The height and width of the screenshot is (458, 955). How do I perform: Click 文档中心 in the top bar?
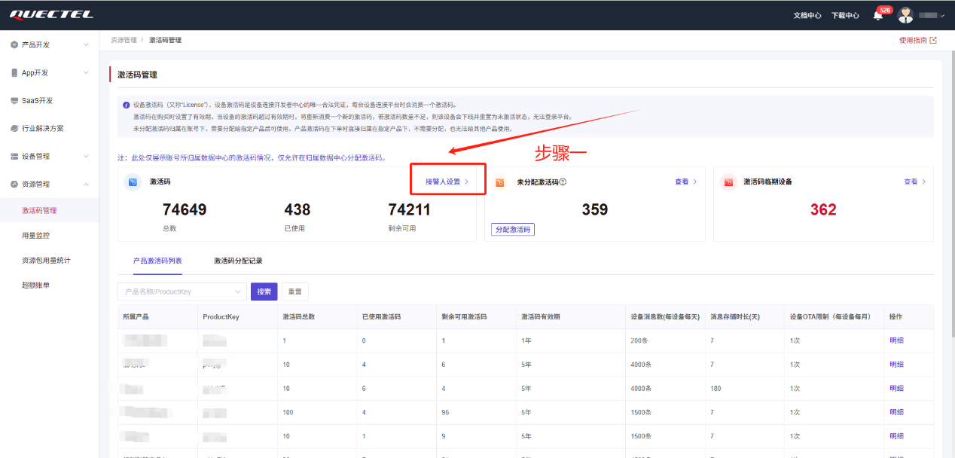(x=807, y=16)
